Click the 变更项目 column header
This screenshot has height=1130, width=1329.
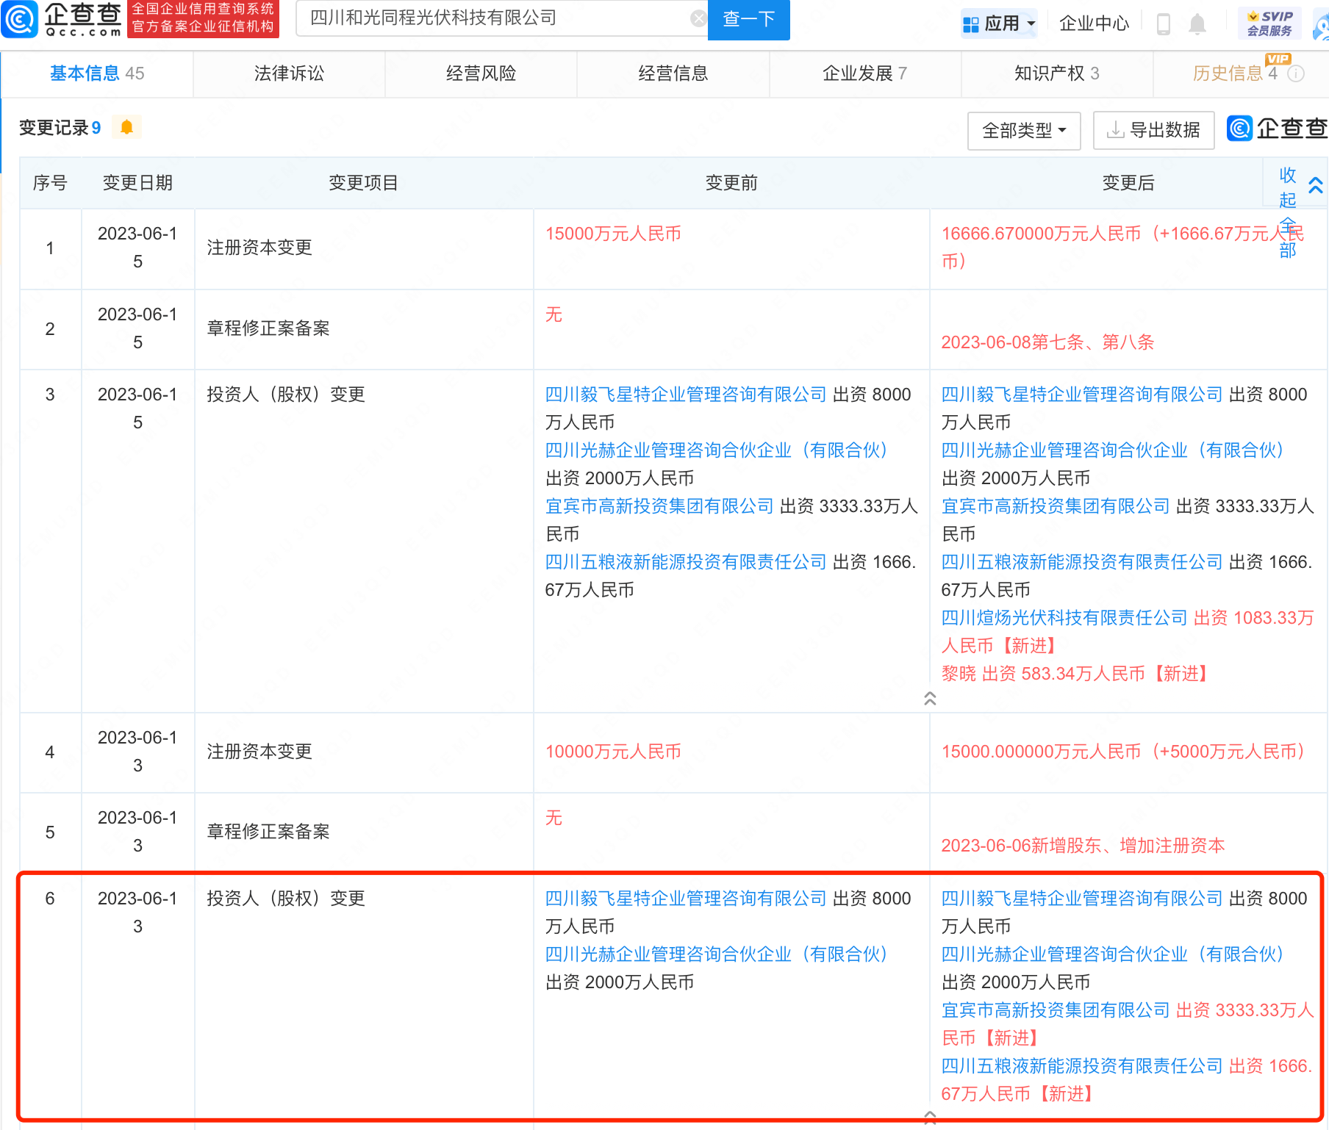(363, 183)
